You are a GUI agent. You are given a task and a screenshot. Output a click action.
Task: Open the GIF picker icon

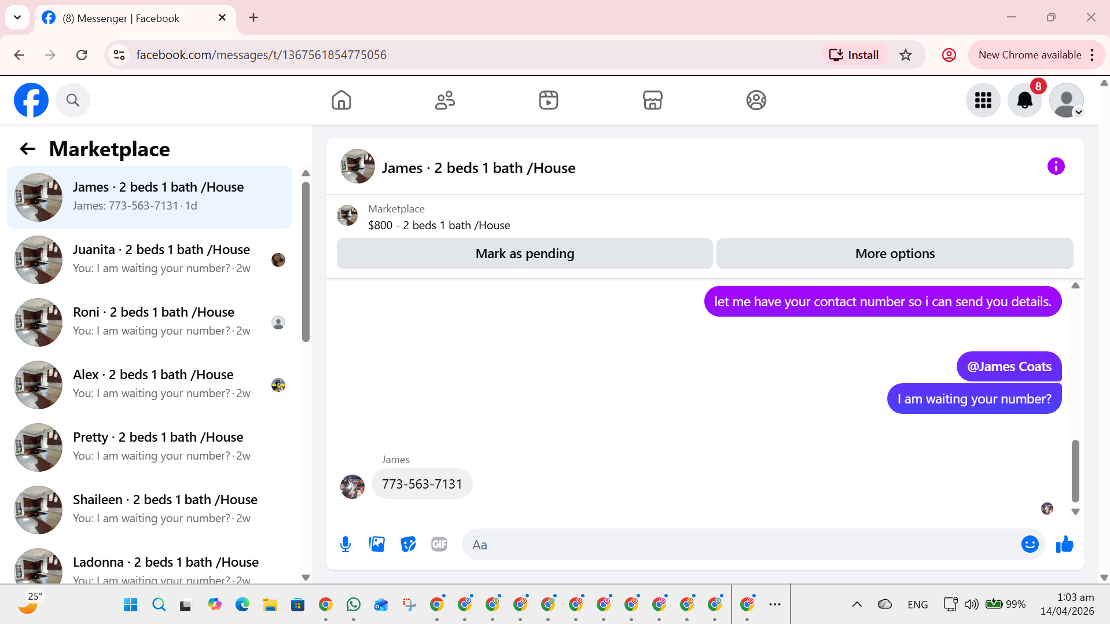[439, 544]
